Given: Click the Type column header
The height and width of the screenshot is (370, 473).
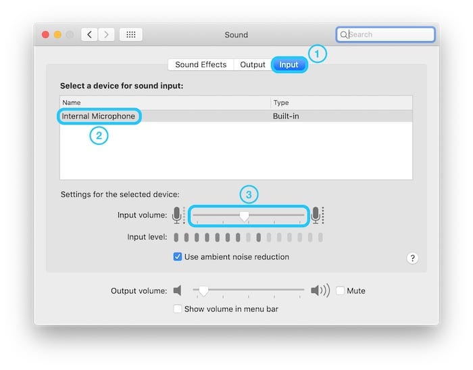Looking at the screenshot, I should pos(341,103).
